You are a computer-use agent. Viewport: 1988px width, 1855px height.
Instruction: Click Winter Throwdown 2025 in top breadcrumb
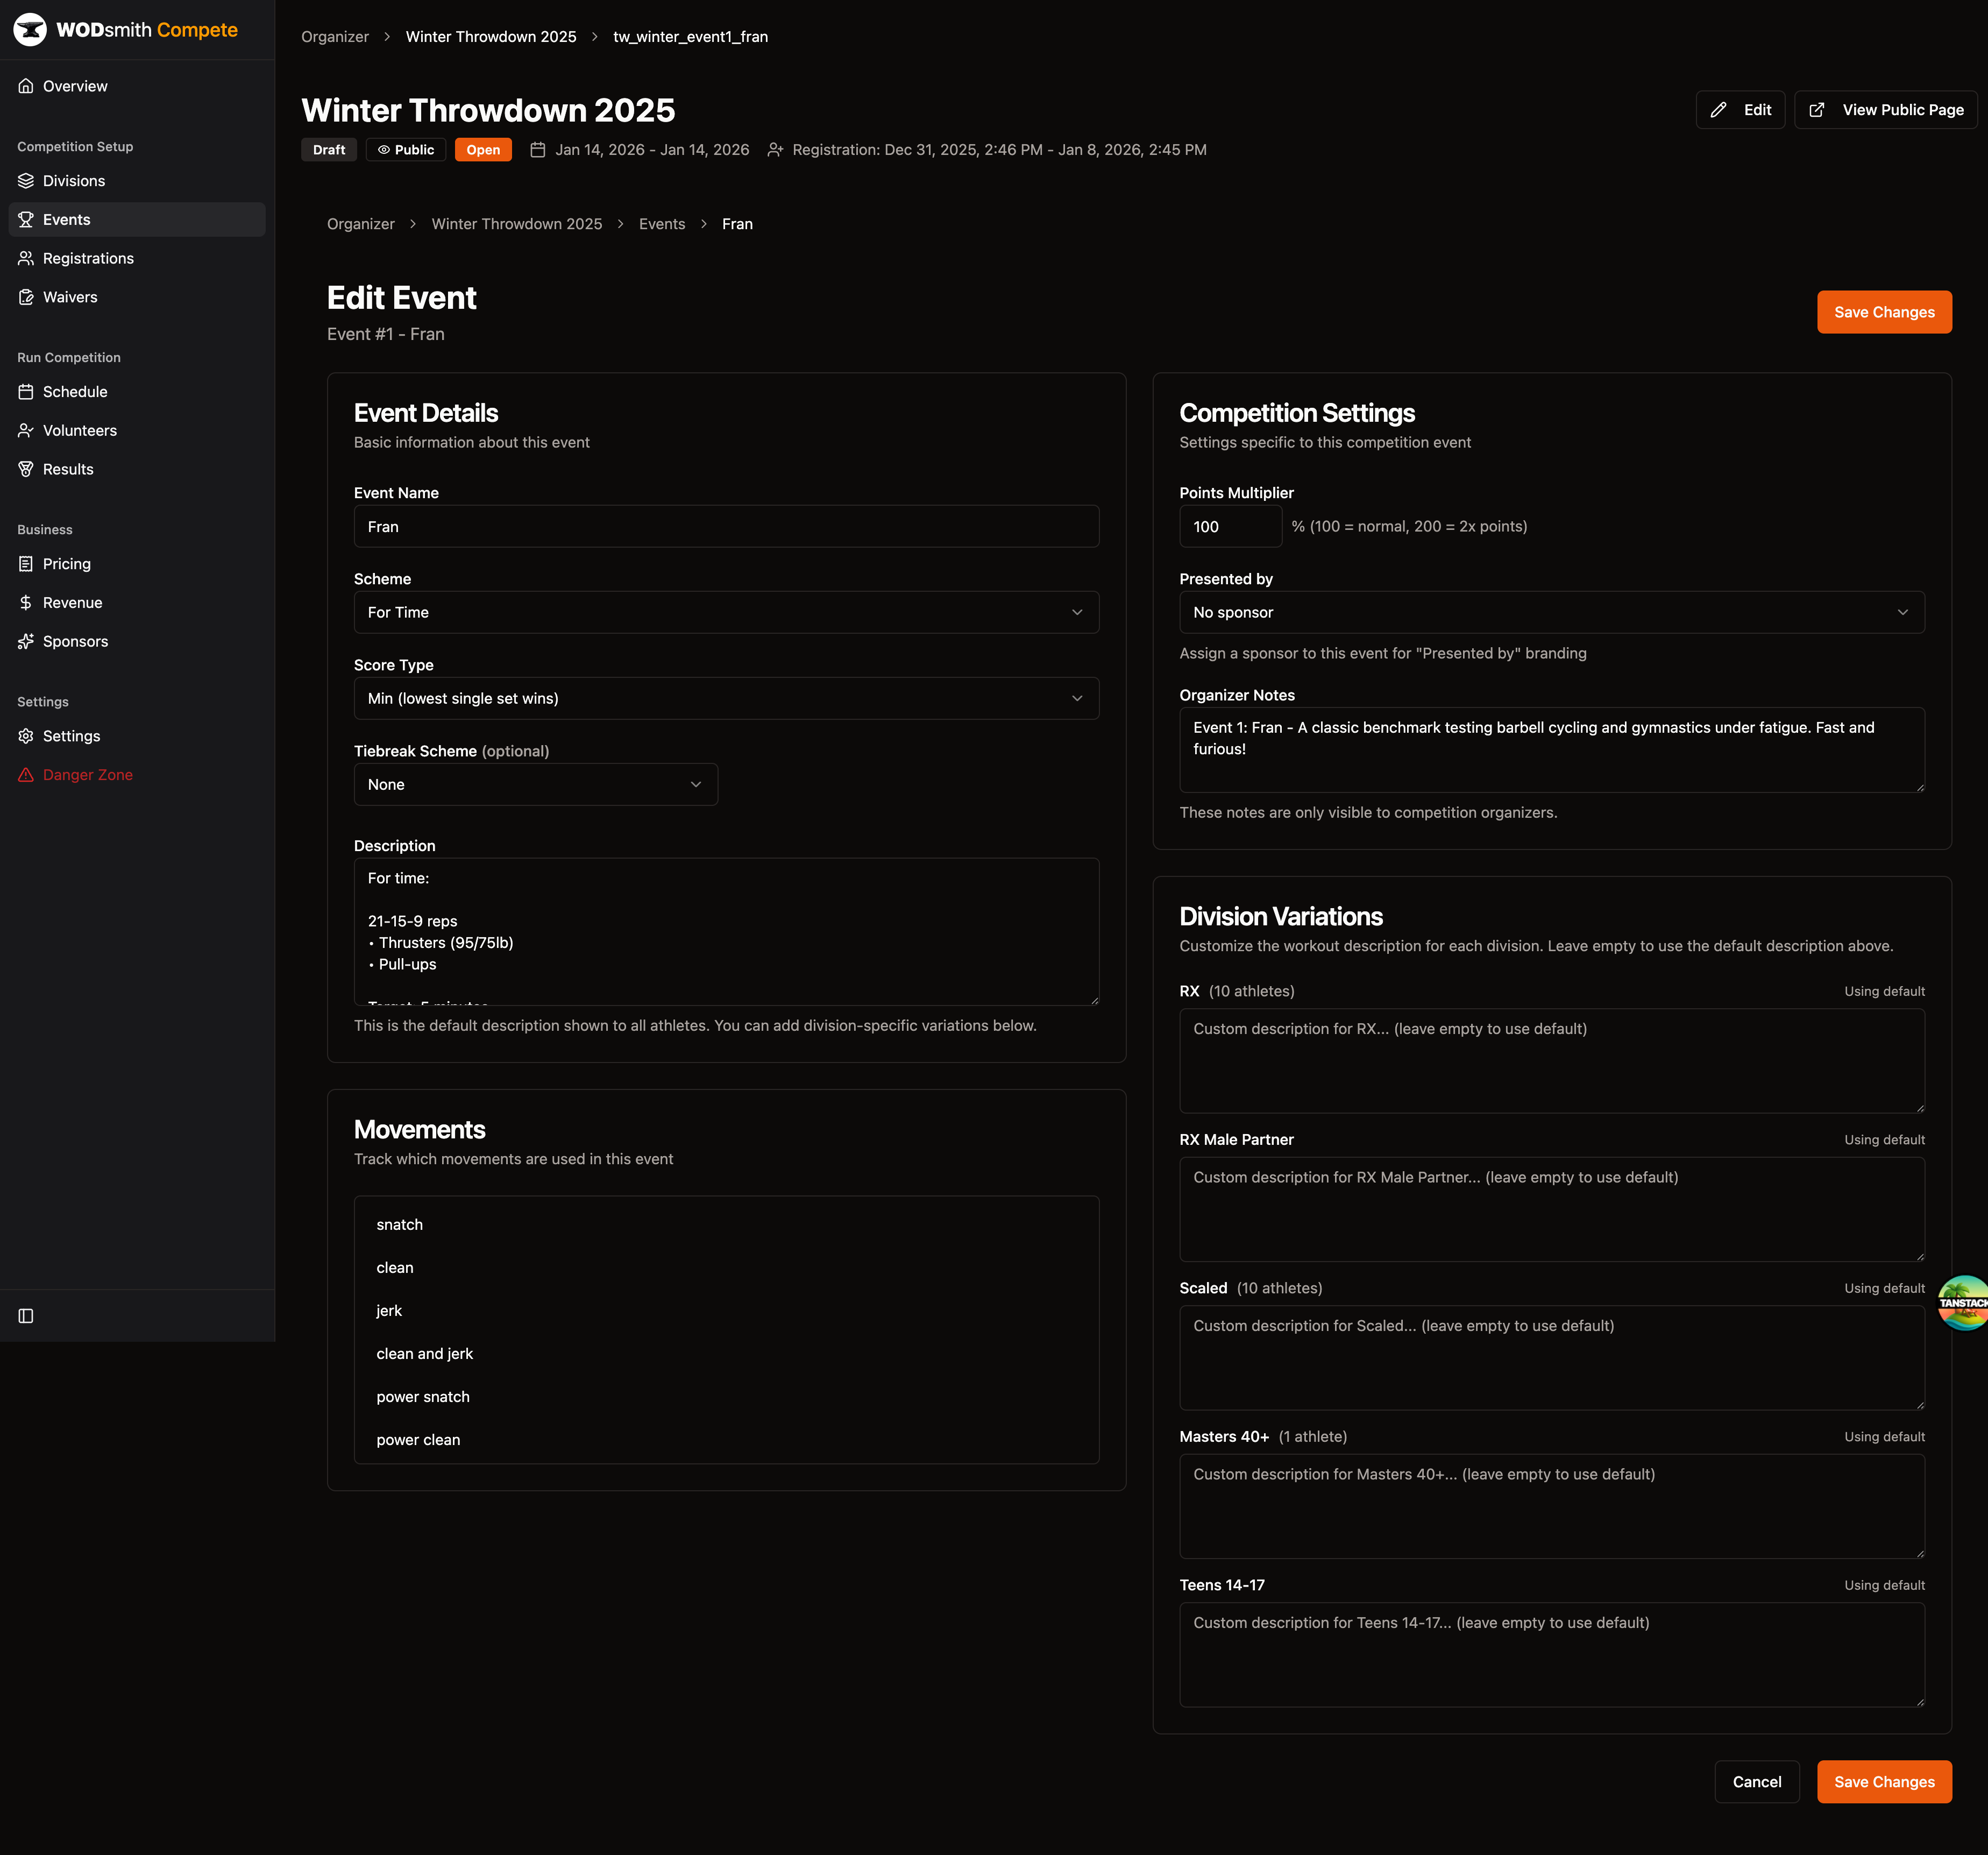pos(491,37)
